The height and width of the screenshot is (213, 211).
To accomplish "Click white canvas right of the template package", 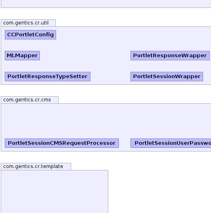I will tap(159, 190).
